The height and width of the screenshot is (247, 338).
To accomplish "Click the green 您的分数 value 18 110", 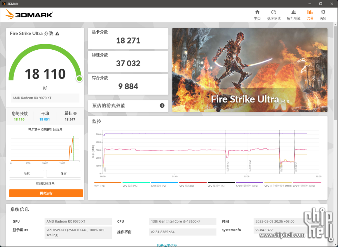I will tap(19, 119).
